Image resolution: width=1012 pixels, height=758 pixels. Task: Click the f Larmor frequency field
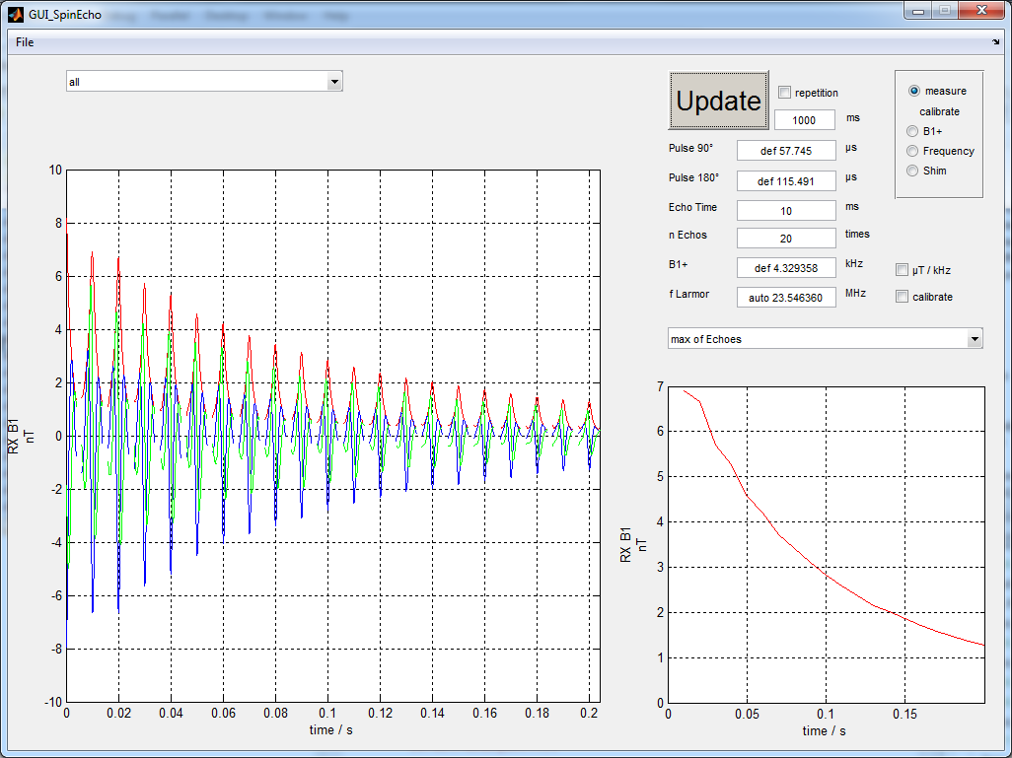click(x=785, y=298)
